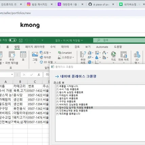The height and width of the screenshot is (145, 145).
Task: Open the 3D 모델 dropdown arrow
Action: tap(55, 62)
